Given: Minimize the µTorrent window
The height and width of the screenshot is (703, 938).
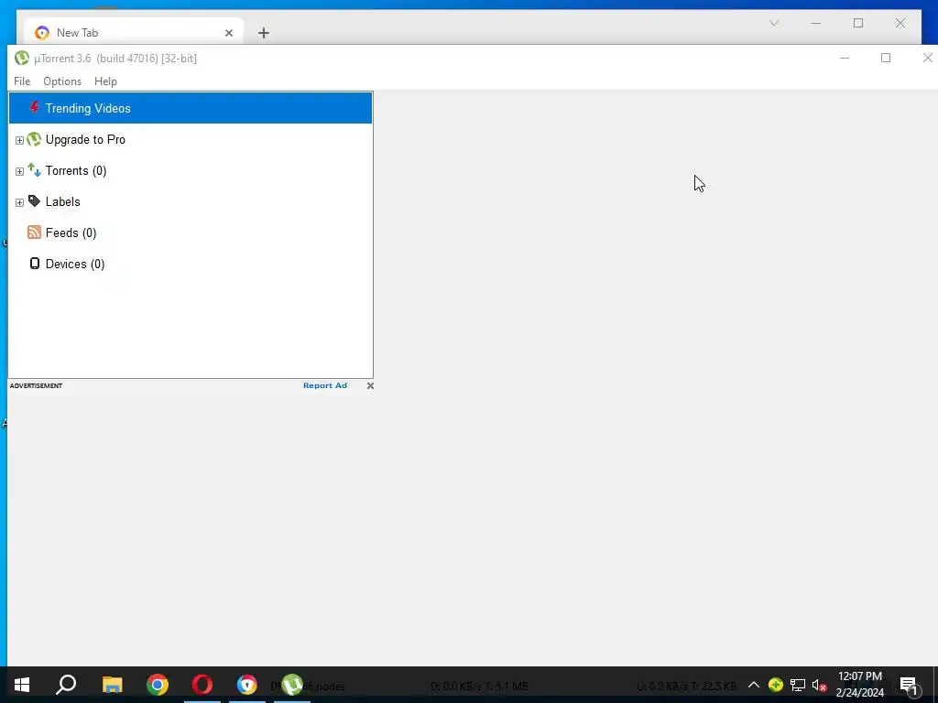Looking at the screenshot, I should coord(845,58).
